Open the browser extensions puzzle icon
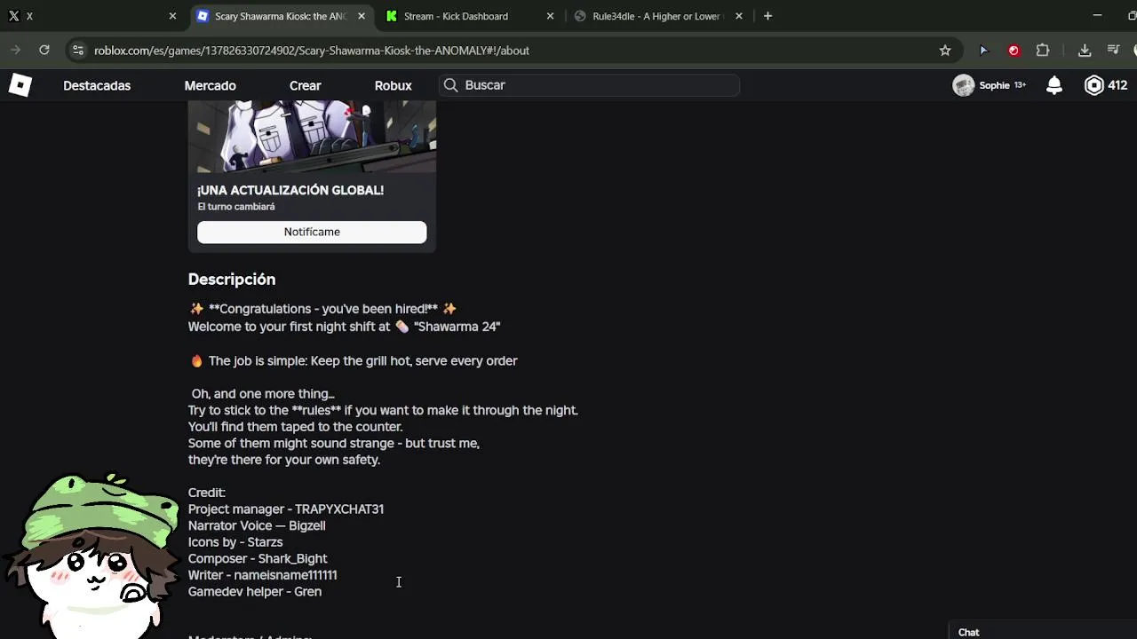Image resolution: width=1137 pixels, height=639 pixels. tap(1043, 51)
